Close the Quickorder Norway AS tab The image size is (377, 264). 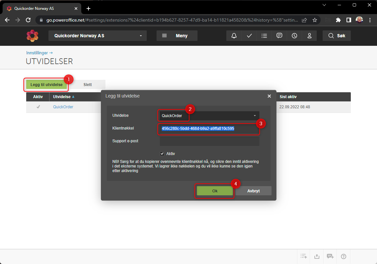[x=76, y=9]
